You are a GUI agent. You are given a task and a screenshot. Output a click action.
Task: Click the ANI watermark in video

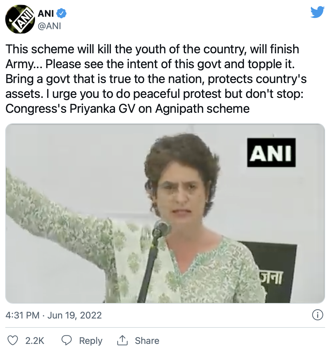pyautogui.click(x=271, y=152)
